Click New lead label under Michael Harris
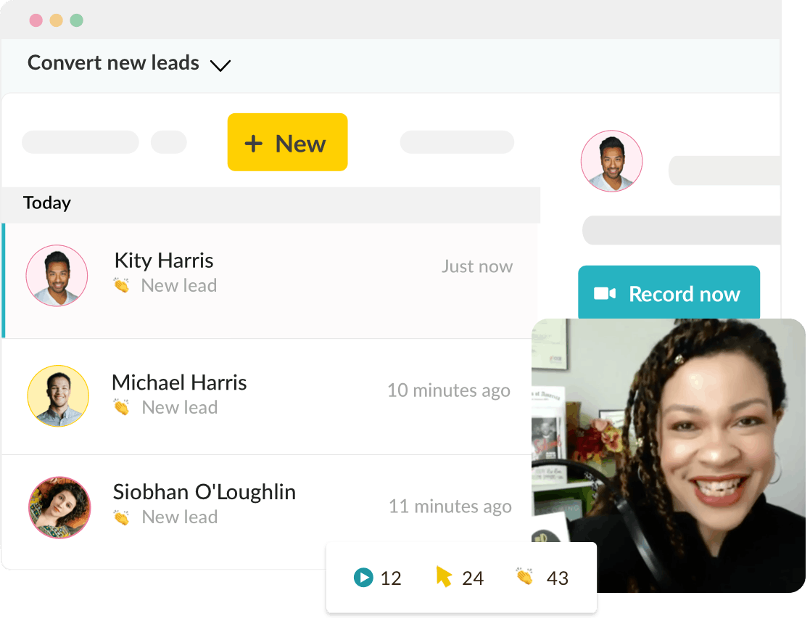 tap(180, 408)
